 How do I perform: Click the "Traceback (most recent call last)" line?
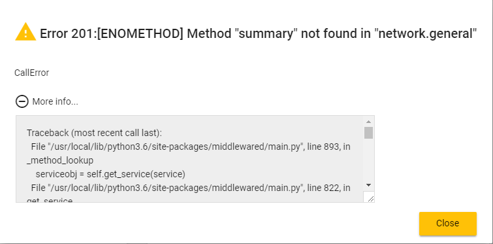coord(94,133)
